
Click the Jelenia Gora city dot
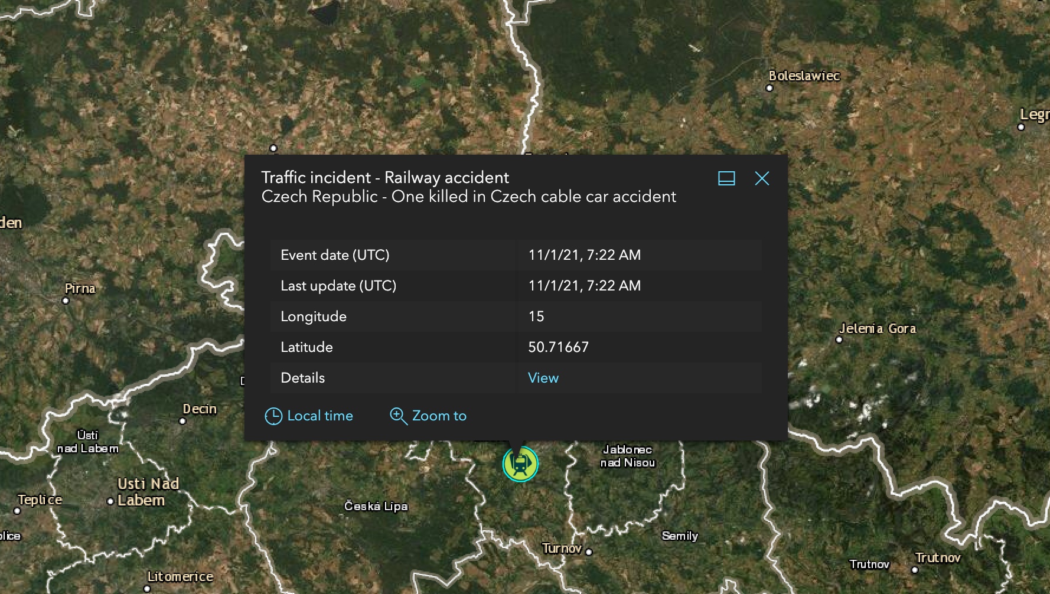839,340
